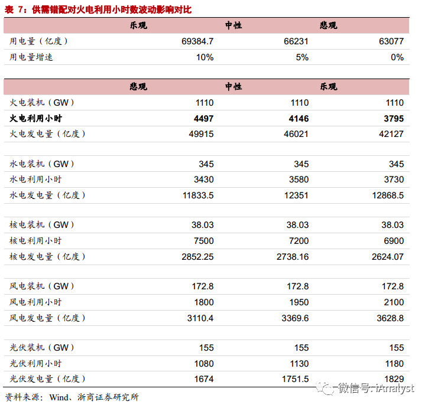Click the source line 资料来源 Wind、浙商证券研究所
The width and height of the screenshot is (428, 408).
click(x=72, y=397)
